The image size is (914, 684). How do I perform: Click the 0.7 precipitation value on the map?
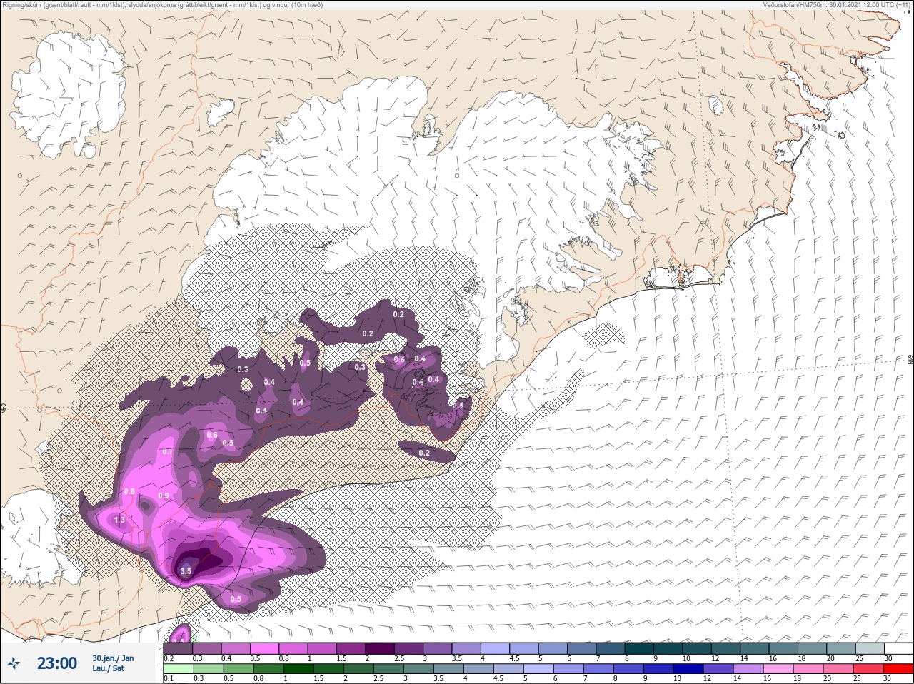pyautogui.click(x=168, y=451)
